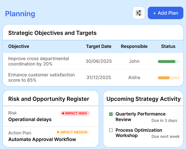Open the customer satisfaction score objective
The width and height of the screenshot is (186, 149).
point(41,77)
